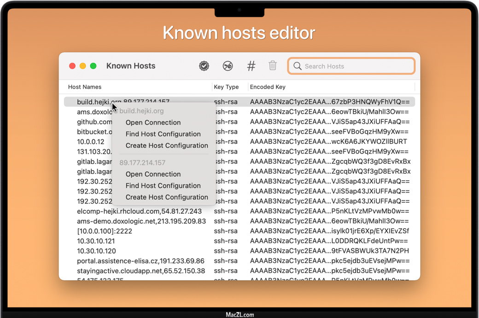Image resolution: width=479 pixels, height=318 pixels.
Task: Sort by the Host Names column header
Action: pos(85,87)
